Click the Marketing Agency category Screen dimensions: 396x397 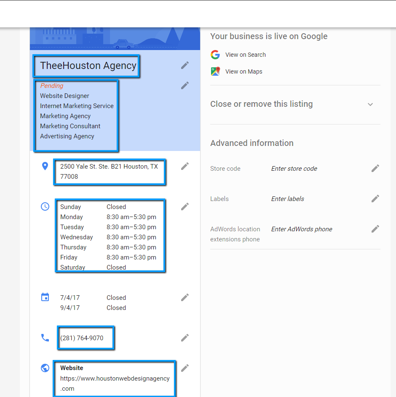tap(65, 116)
